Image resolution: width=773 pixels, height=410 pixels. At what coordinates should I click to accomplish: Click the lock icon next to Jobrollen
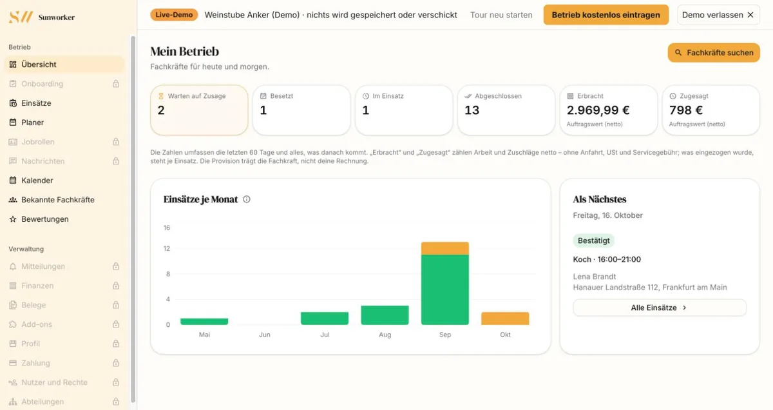116,142
